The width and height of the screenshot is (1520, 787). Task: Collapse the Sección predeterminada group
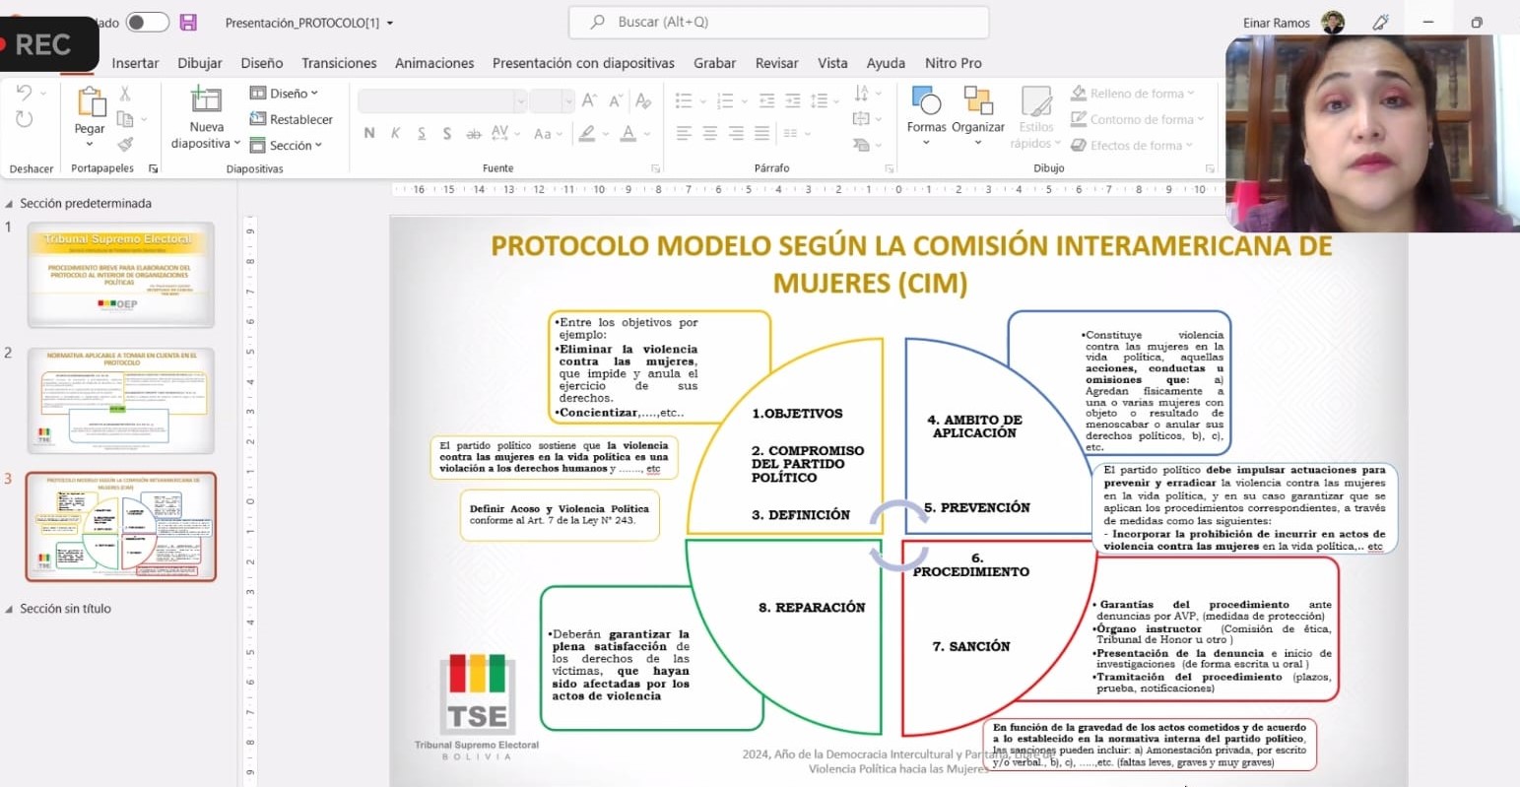click(10, 204)
